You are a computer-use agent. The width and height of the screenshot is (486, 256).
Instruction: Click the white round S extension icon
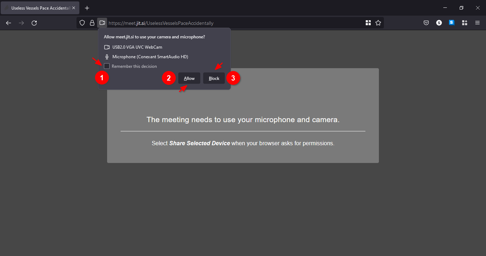click(439, 23)
